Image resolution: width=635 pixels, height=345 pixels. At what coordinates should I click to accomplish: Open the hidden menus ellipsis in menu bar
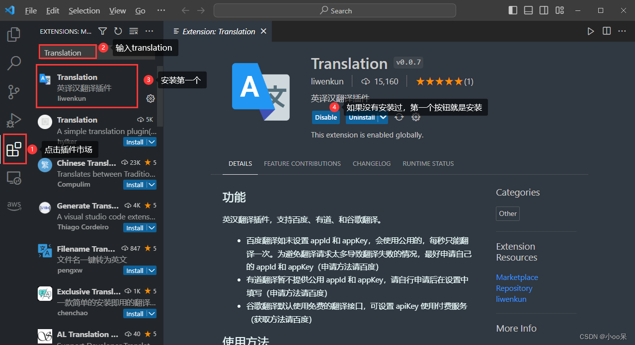coord(161,10)
